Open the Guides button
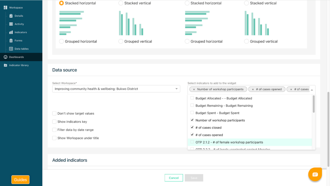 [20, 180]
